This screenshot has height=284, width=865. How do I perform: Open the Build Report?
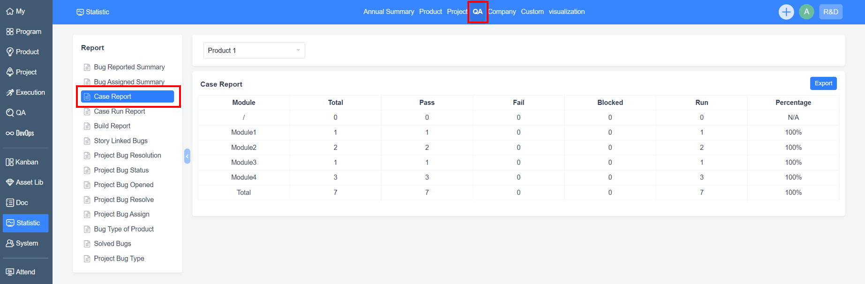coord(112,126)
